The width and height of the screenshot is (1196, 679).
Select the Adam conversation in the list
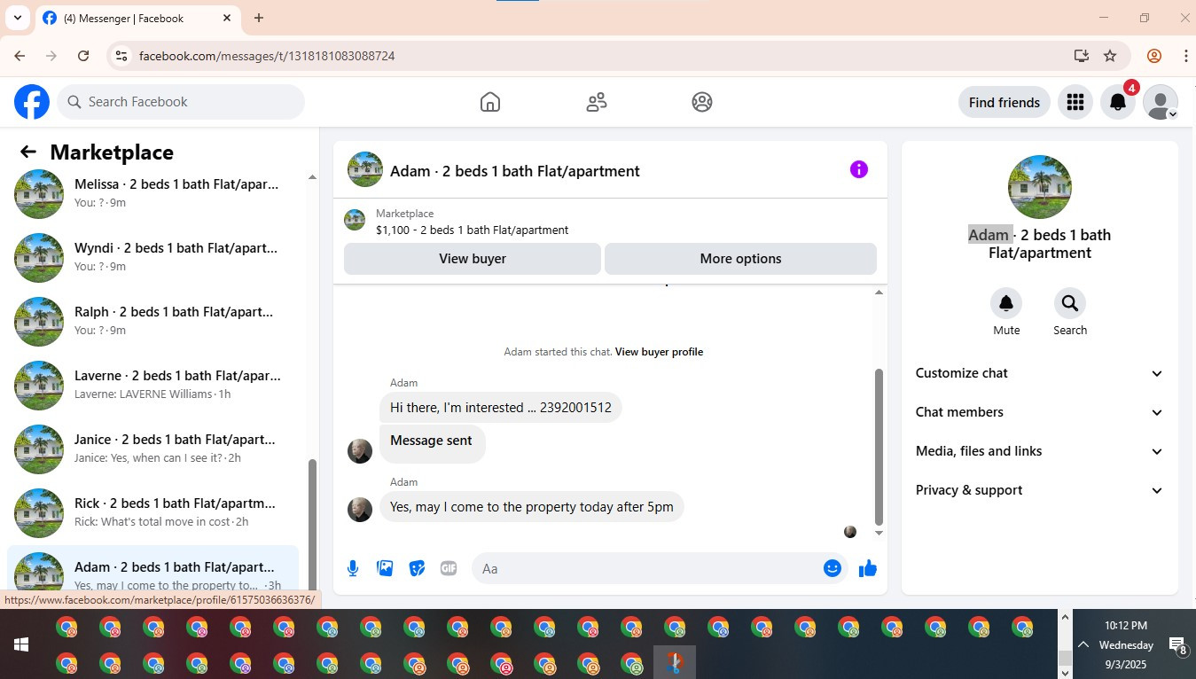tap(153, 568)
